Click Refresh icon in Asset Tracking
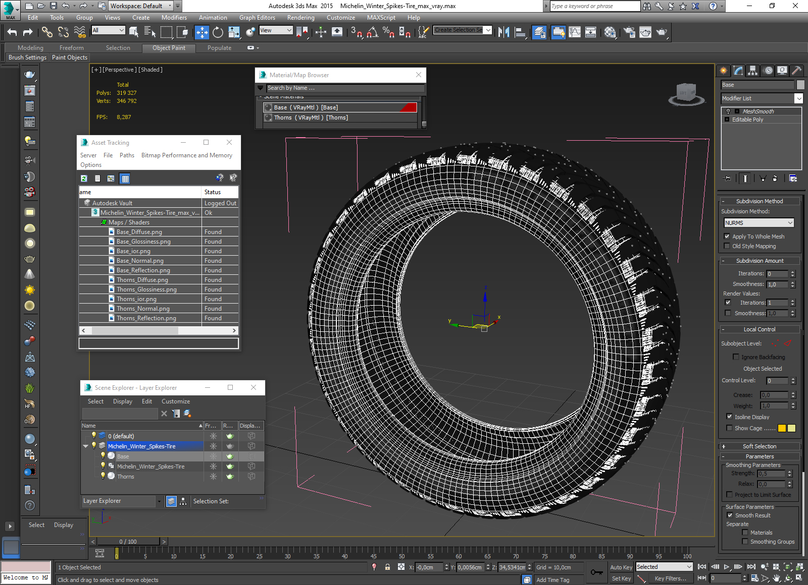The height and width of the screenshot is (585, 808). pos(84,179)
